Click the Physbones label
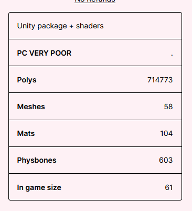 coord(37,161)
